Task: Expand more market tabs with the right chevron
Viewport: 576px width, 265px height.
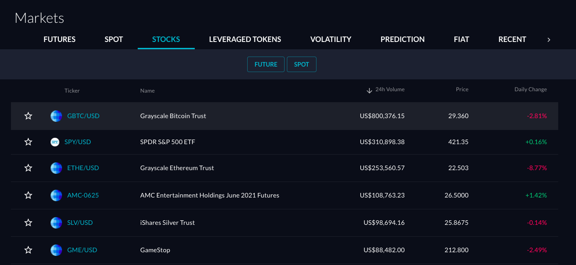Action: tap(549, 40)
